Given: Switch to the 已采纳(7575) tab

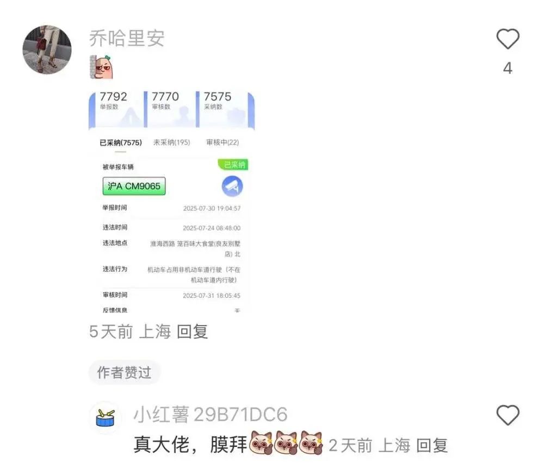Looking at the screenshot, I should (121, 142).
